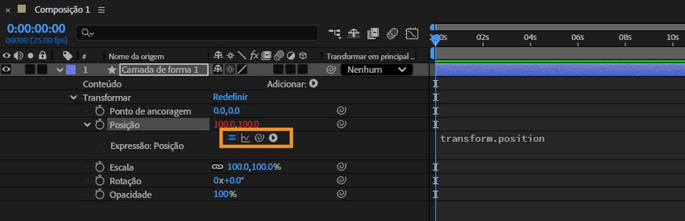Toggle the shy switch on Camada de forma 1
Image resolution: width=685 pixels, height=221 pixels.
(x=218, y=69)
